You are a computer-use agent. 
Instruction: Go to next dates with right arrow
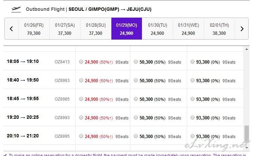(242, 29)
